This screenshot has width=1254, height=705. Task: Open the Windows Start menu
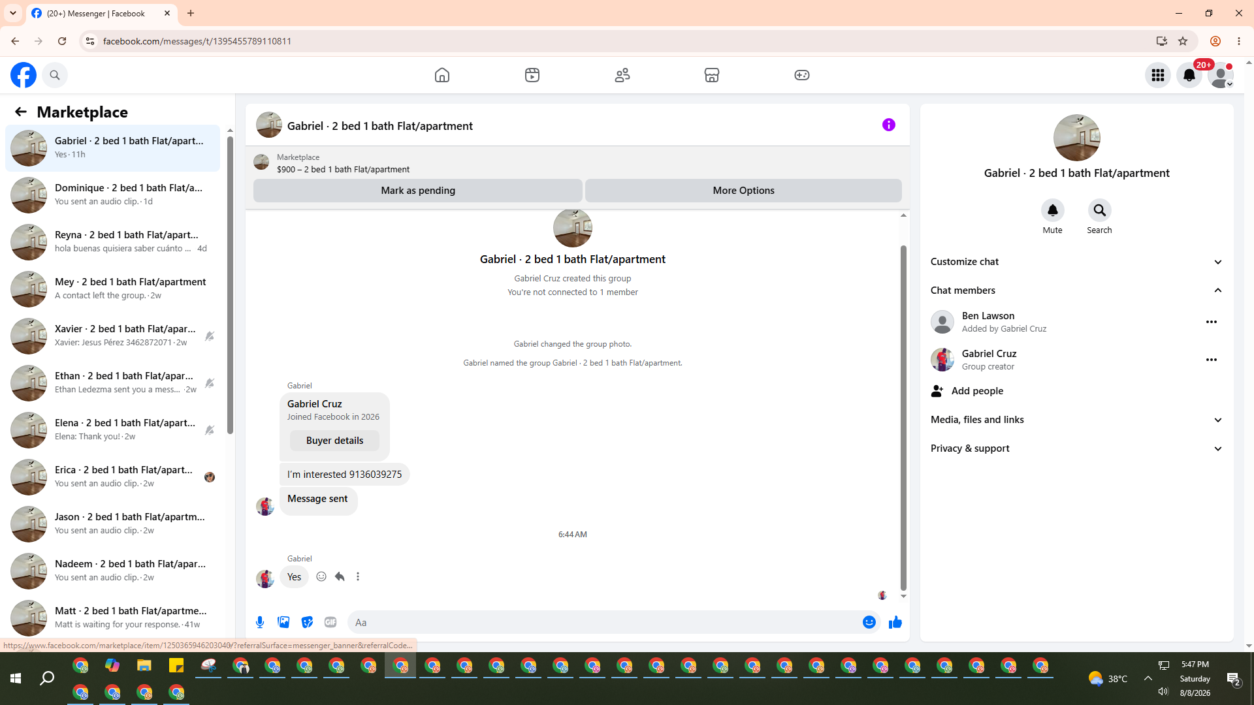click(x=16, y=679)
